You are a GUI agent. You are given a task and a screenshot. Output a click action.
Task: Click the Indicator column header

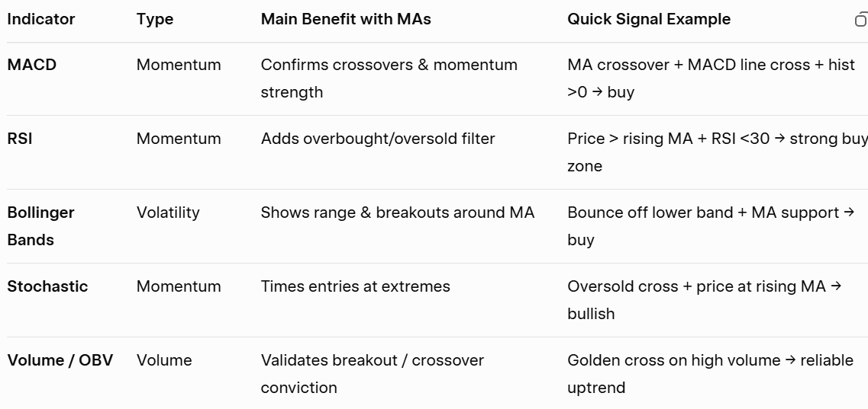pos(41,20)
